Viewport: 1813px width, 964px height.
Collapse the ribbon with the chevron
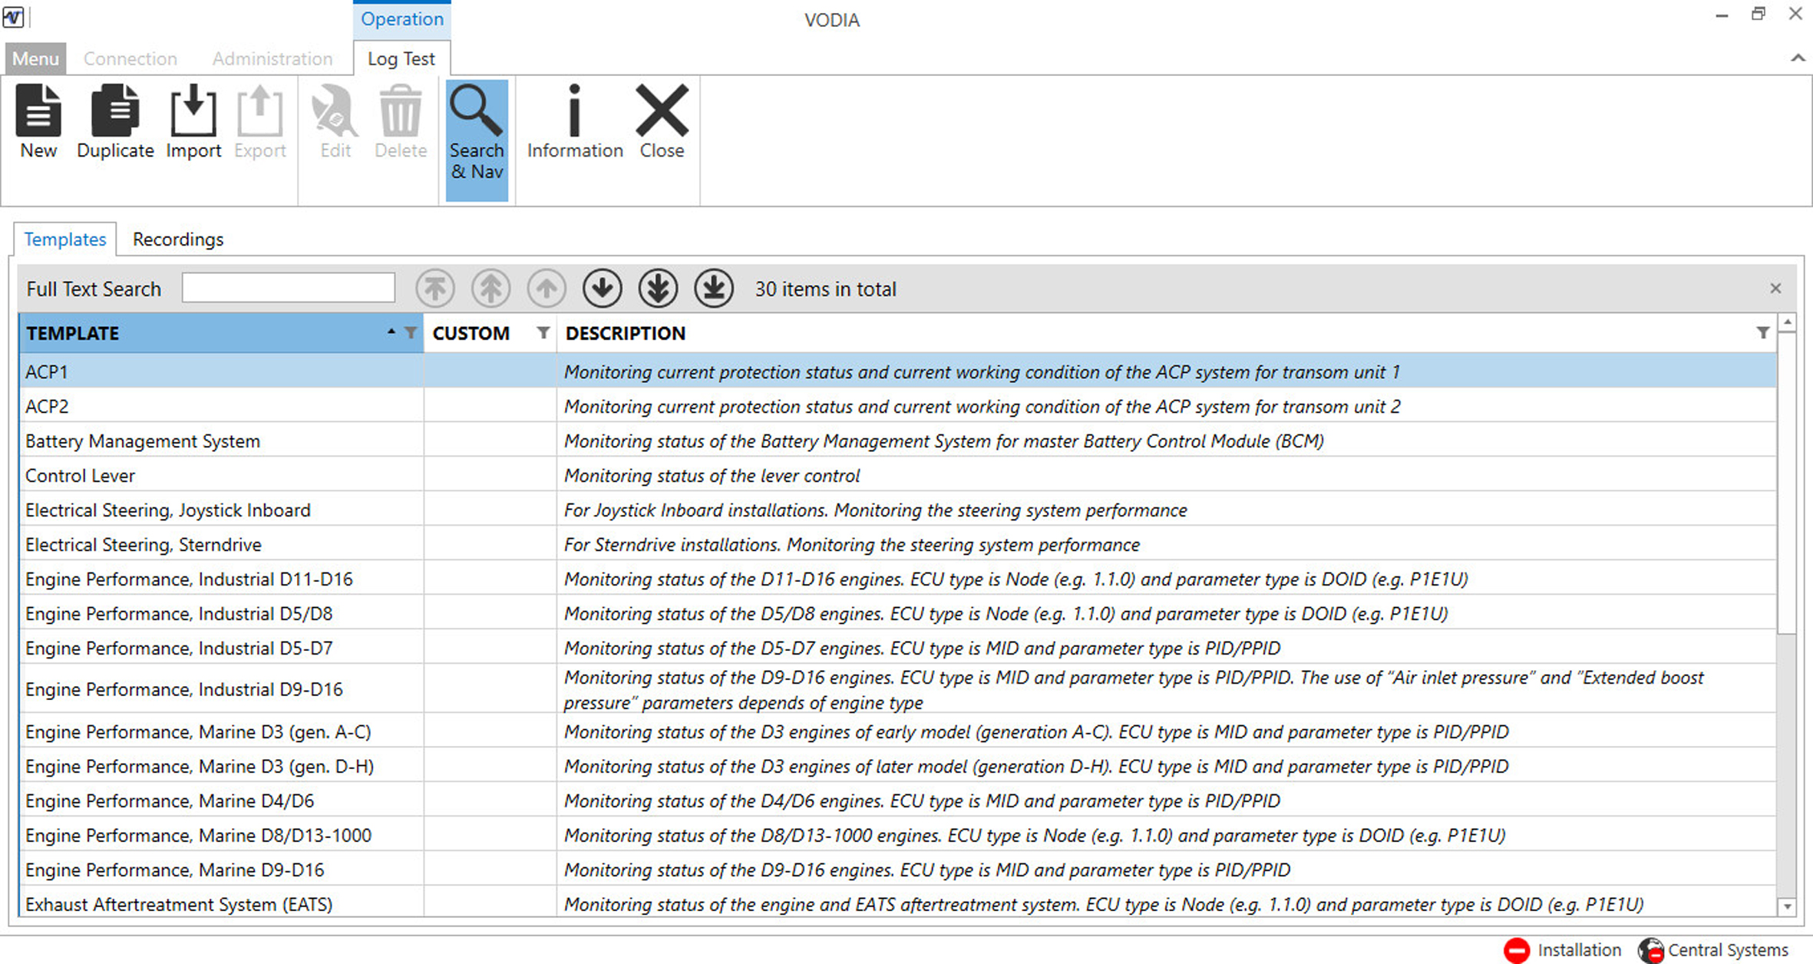click(x=1798, y=58)
